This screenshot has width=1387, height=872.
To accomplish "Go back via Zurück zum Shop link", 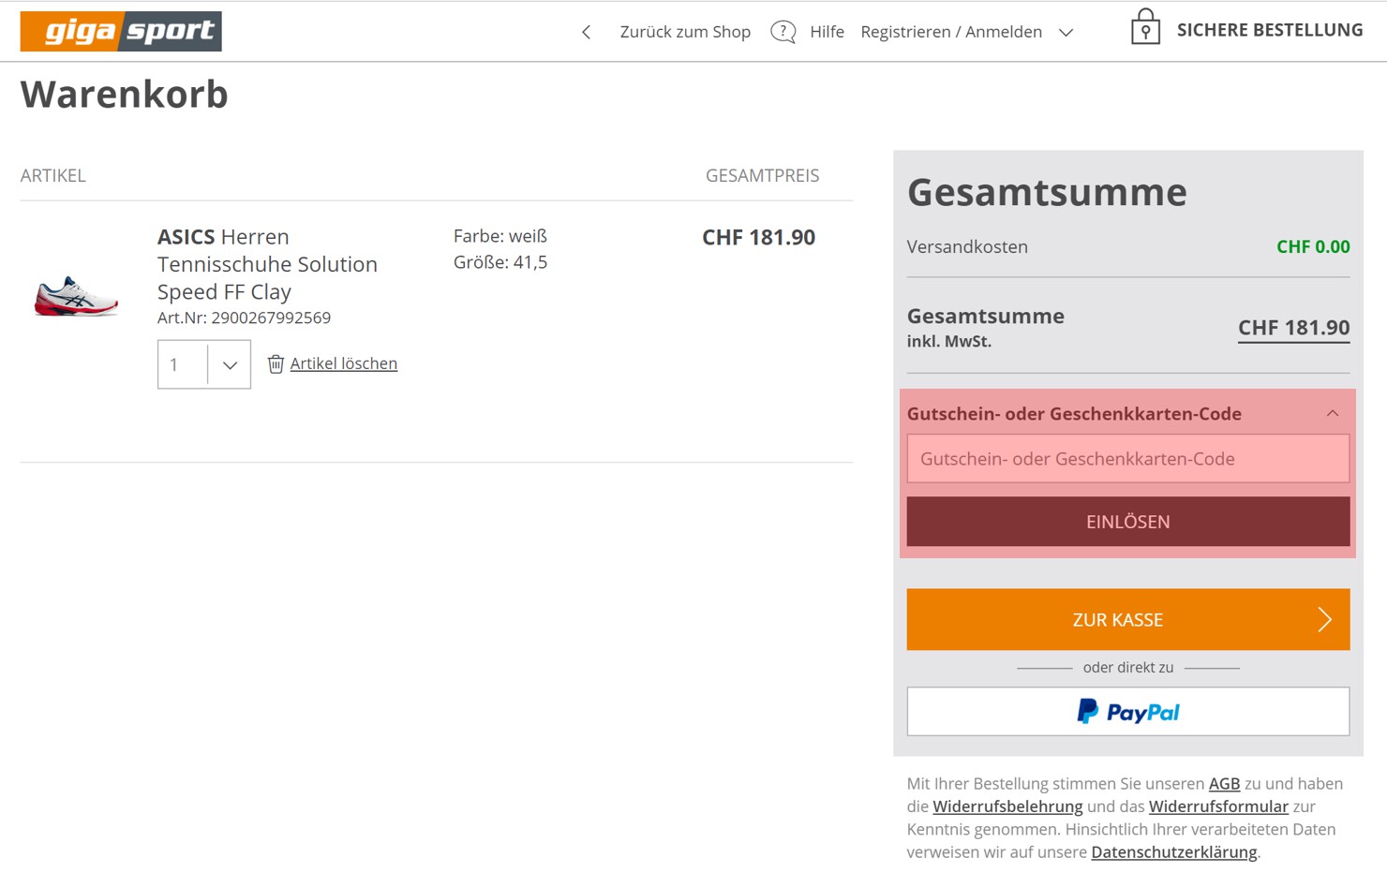I will click(685, 32).
